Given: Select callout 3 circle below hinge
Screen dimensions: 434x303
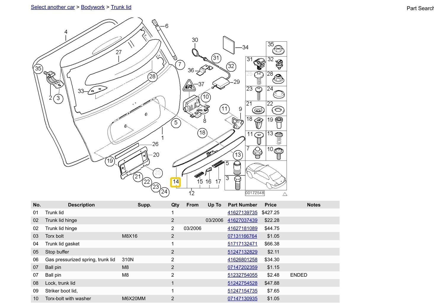Looking at the screenshot, I should [x=58, y=98].
